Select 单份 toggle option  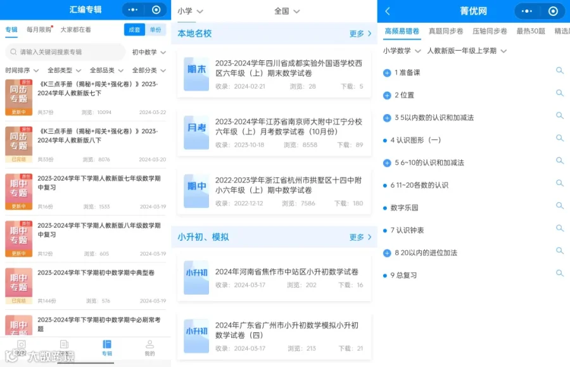coord(156,30)
